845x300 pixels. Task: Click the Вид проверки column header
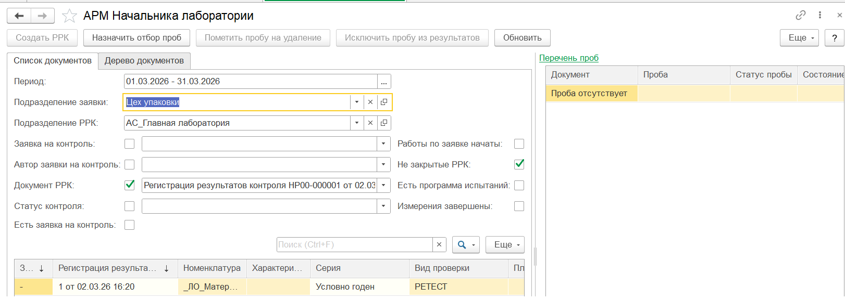click(x=458, y=268)
